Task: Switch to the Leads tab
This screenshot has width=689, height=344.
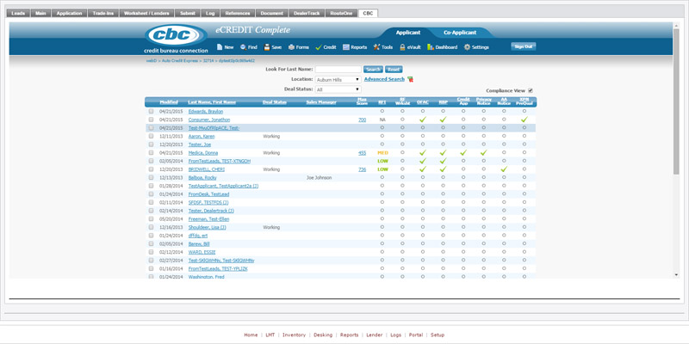Action: pyautogui.click(x=18, y=13)
